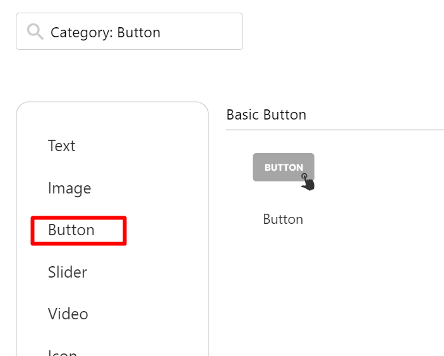Click the divider line below Basic Button
Image resolution: width=444 pixels, height=356 pixels.
point(335,130)
